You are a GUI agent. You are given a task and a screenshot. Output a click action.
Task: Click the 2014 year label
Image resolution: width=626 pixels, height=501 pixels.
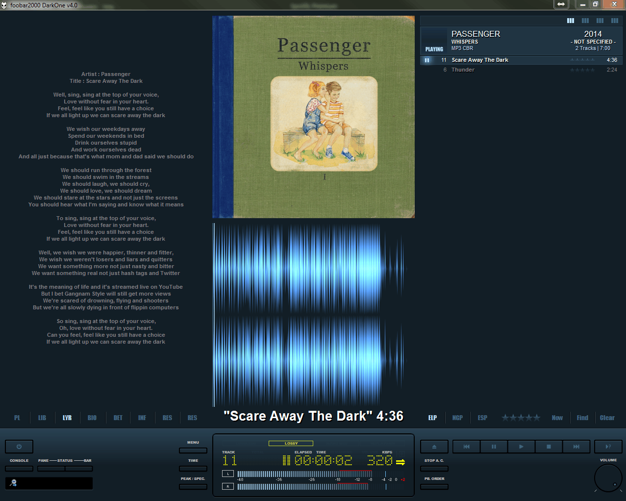tap(593, 34)
